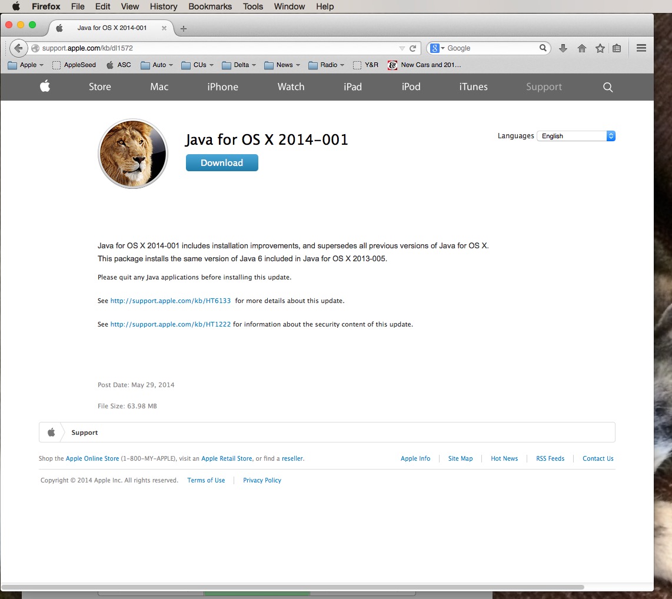Open the File menu

point(78,6)
